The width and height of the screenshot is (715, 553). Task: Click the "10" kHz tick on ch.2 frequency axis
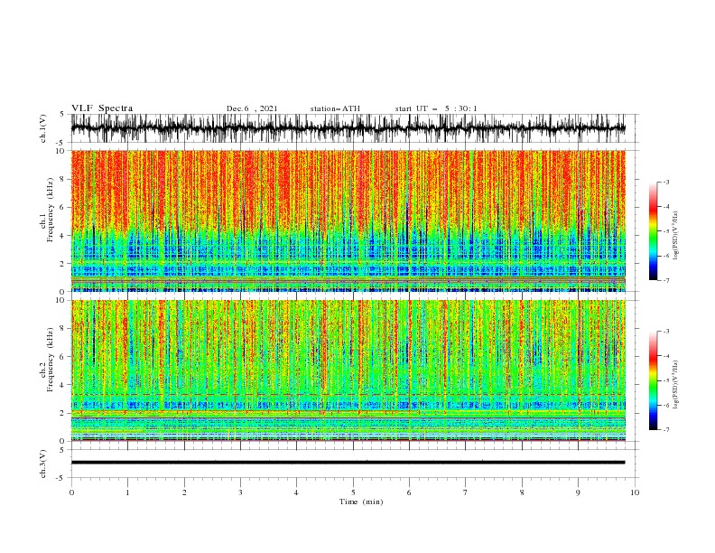pyautogui.click(x=60, y=300)
